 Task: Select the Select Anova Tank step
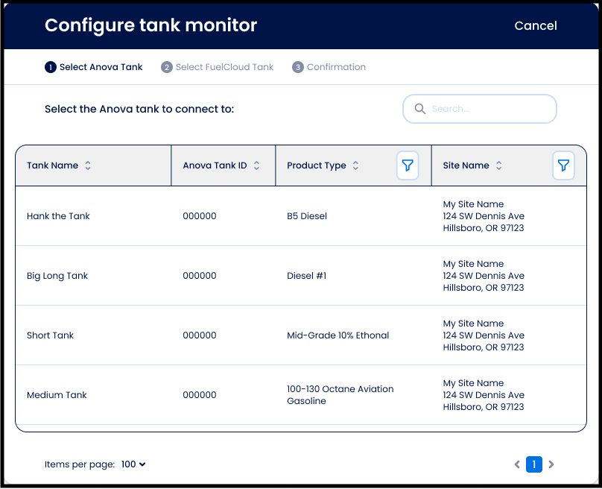tap(94, 67)
